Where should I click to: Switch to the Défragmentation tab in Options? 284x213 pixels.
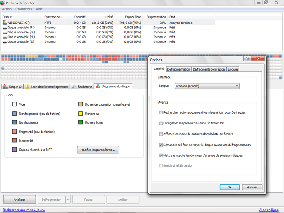[x=178, y=69]
